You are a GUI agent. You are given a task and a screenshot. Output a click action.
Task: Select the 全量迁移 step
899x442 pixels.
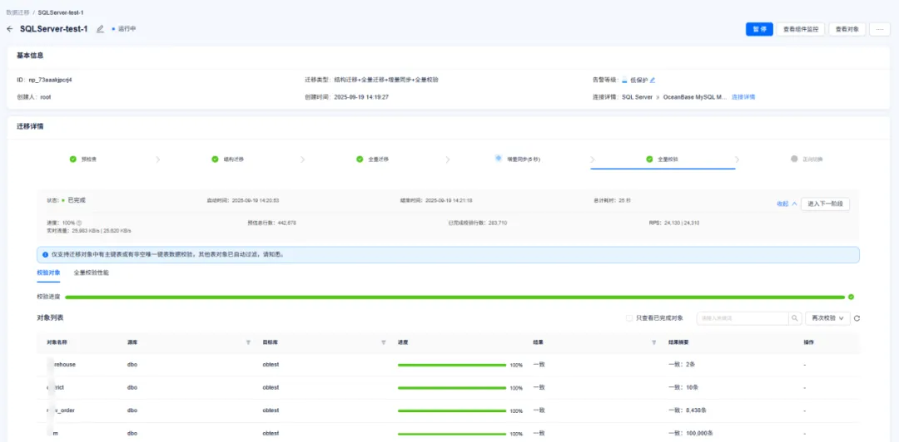click(373, 159)
